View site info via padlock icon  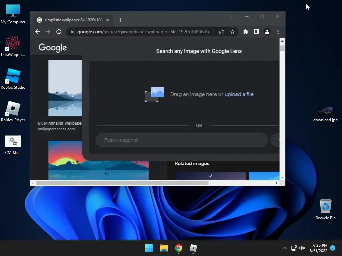[x=72, y=32]
